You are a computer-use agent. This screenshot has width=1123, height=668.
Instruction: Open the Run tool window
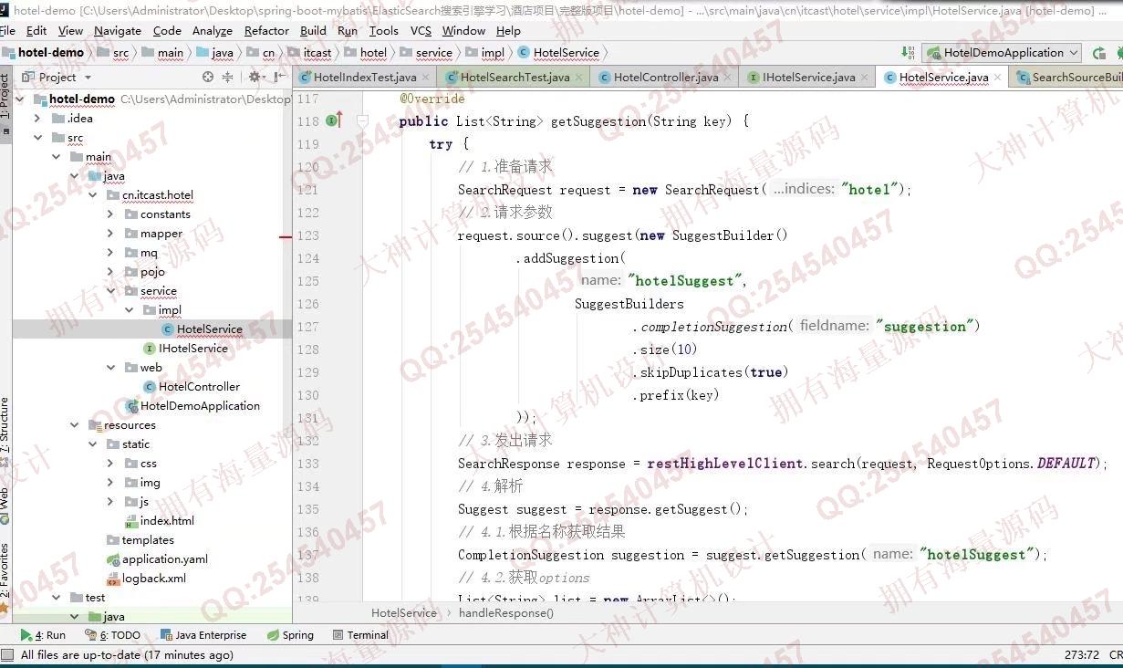[43, 635]
